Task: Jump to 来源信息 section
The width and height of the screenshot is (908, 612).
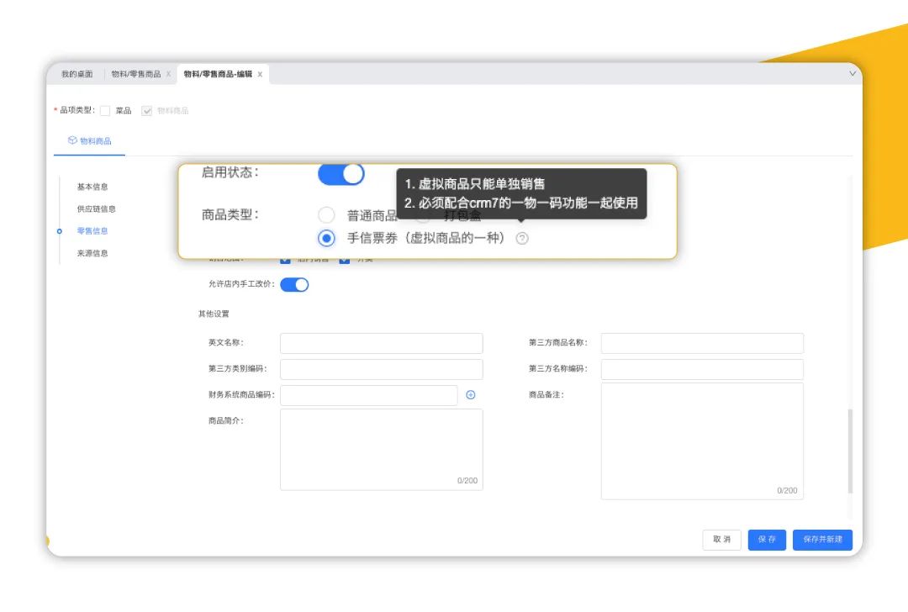Action: (92, 253)
